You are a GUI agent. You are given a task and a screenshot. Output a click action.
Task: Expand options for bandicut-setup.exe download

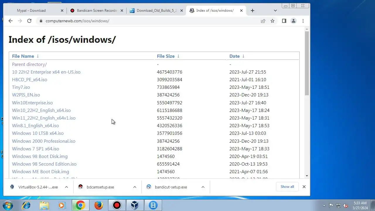tap(203, 187)
